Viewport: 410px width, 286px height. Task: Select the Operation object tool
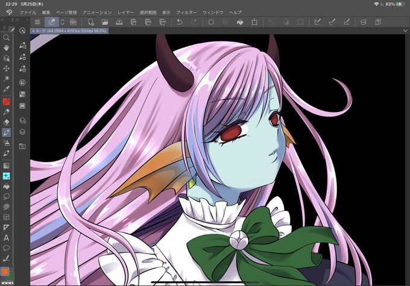[x=6, y=58]
